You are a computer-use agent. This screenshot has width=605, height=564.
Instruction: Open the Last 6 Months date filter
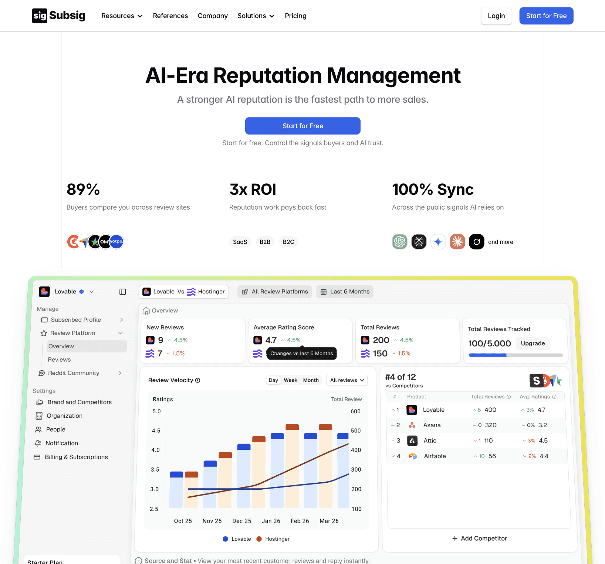pyautogui.click(x=345, y=292)
